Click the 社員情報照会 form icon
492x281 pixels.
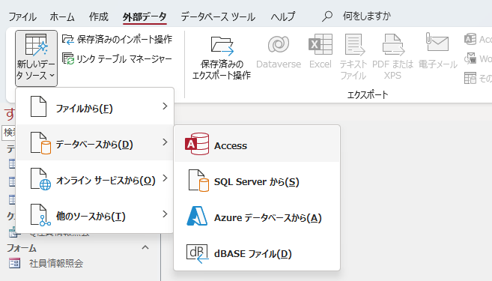(x=14, y=263)
